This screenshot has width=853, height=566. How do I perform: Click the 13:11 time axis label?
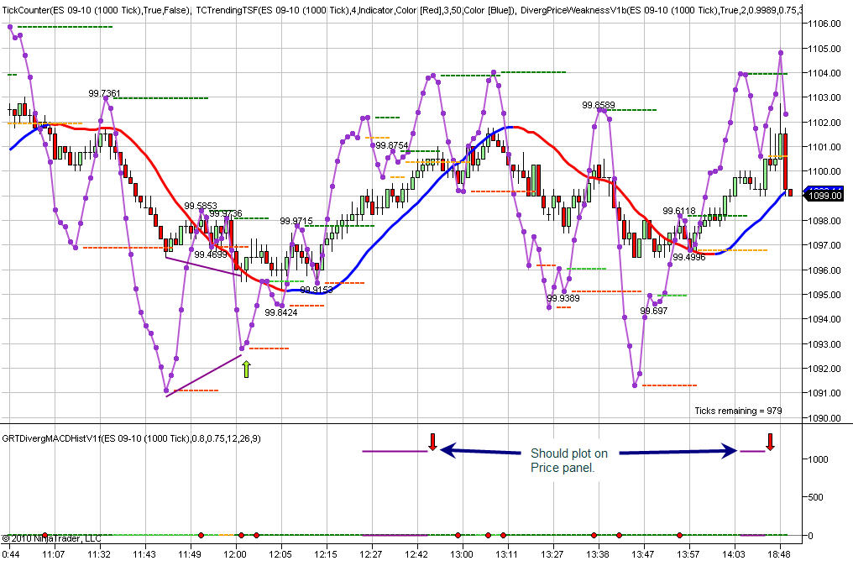click(x=506, y=554)
